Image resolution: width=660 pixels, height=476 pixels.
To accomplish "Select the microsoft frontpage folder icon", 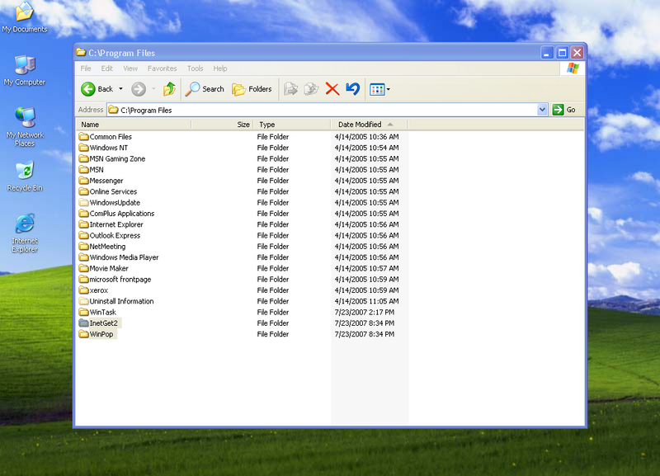I will [84, 279].
